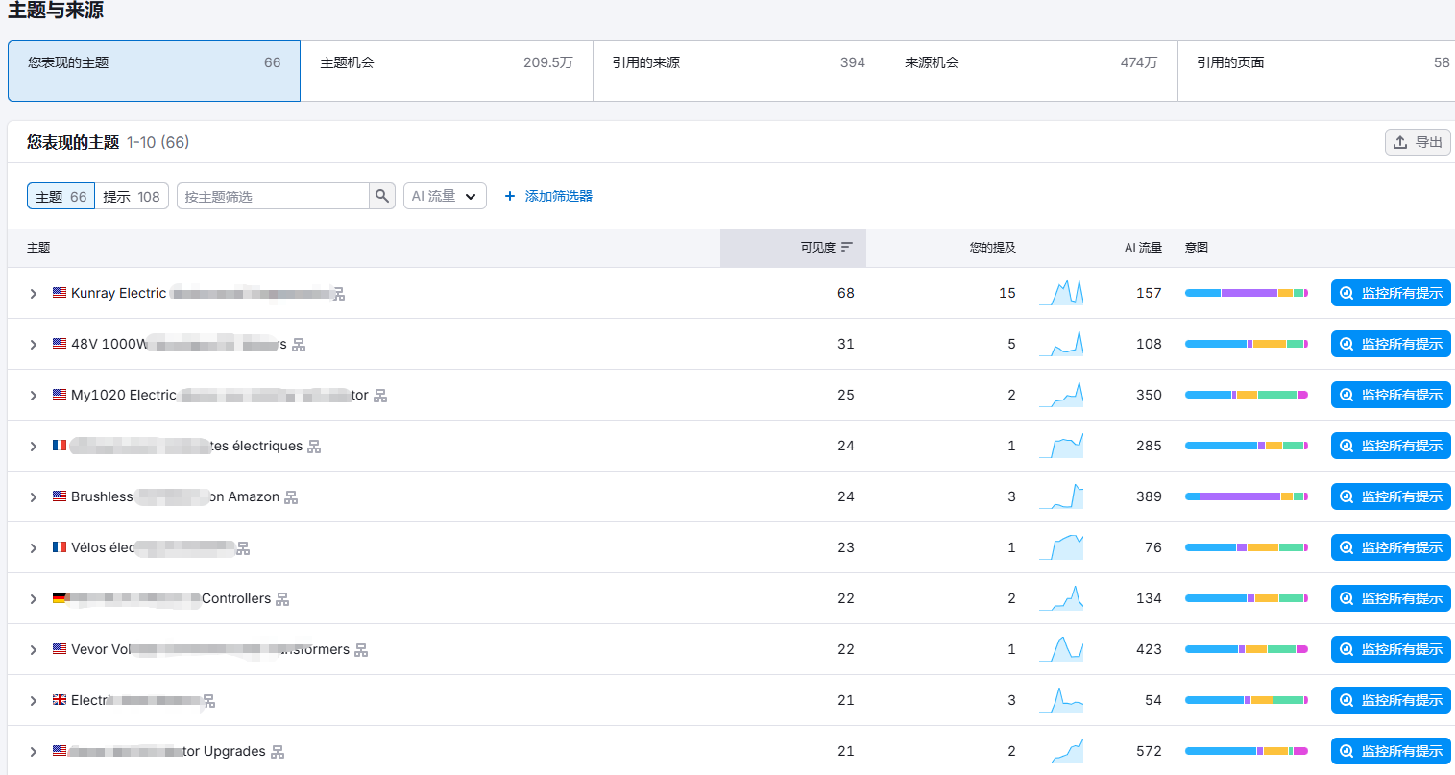Click 监控所有提示 for My1020 Electric
1455x775 pixels.
[1391, 395]
